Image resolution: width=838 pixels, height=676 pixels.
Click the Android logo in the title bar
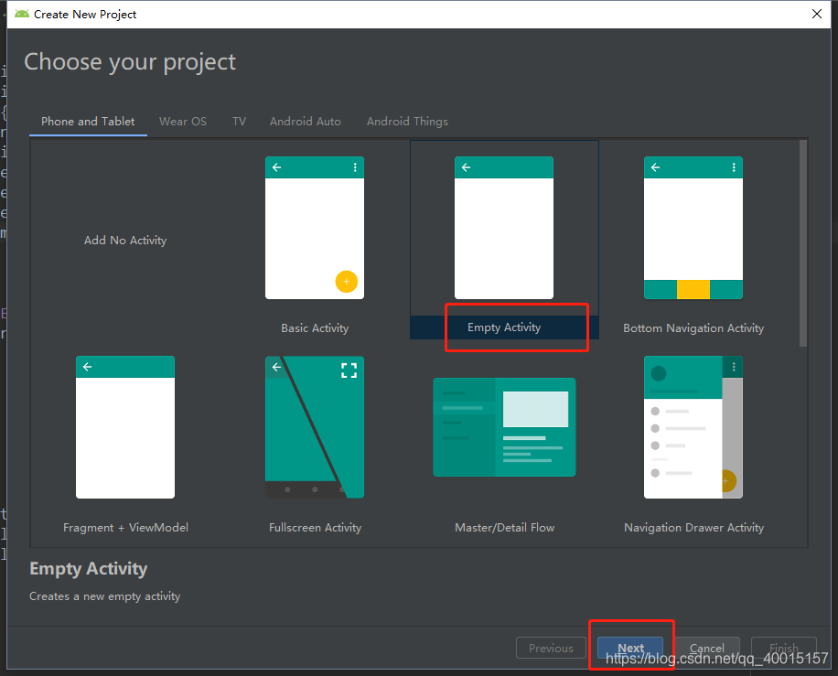pyautogui.click(x=22, y=14)
